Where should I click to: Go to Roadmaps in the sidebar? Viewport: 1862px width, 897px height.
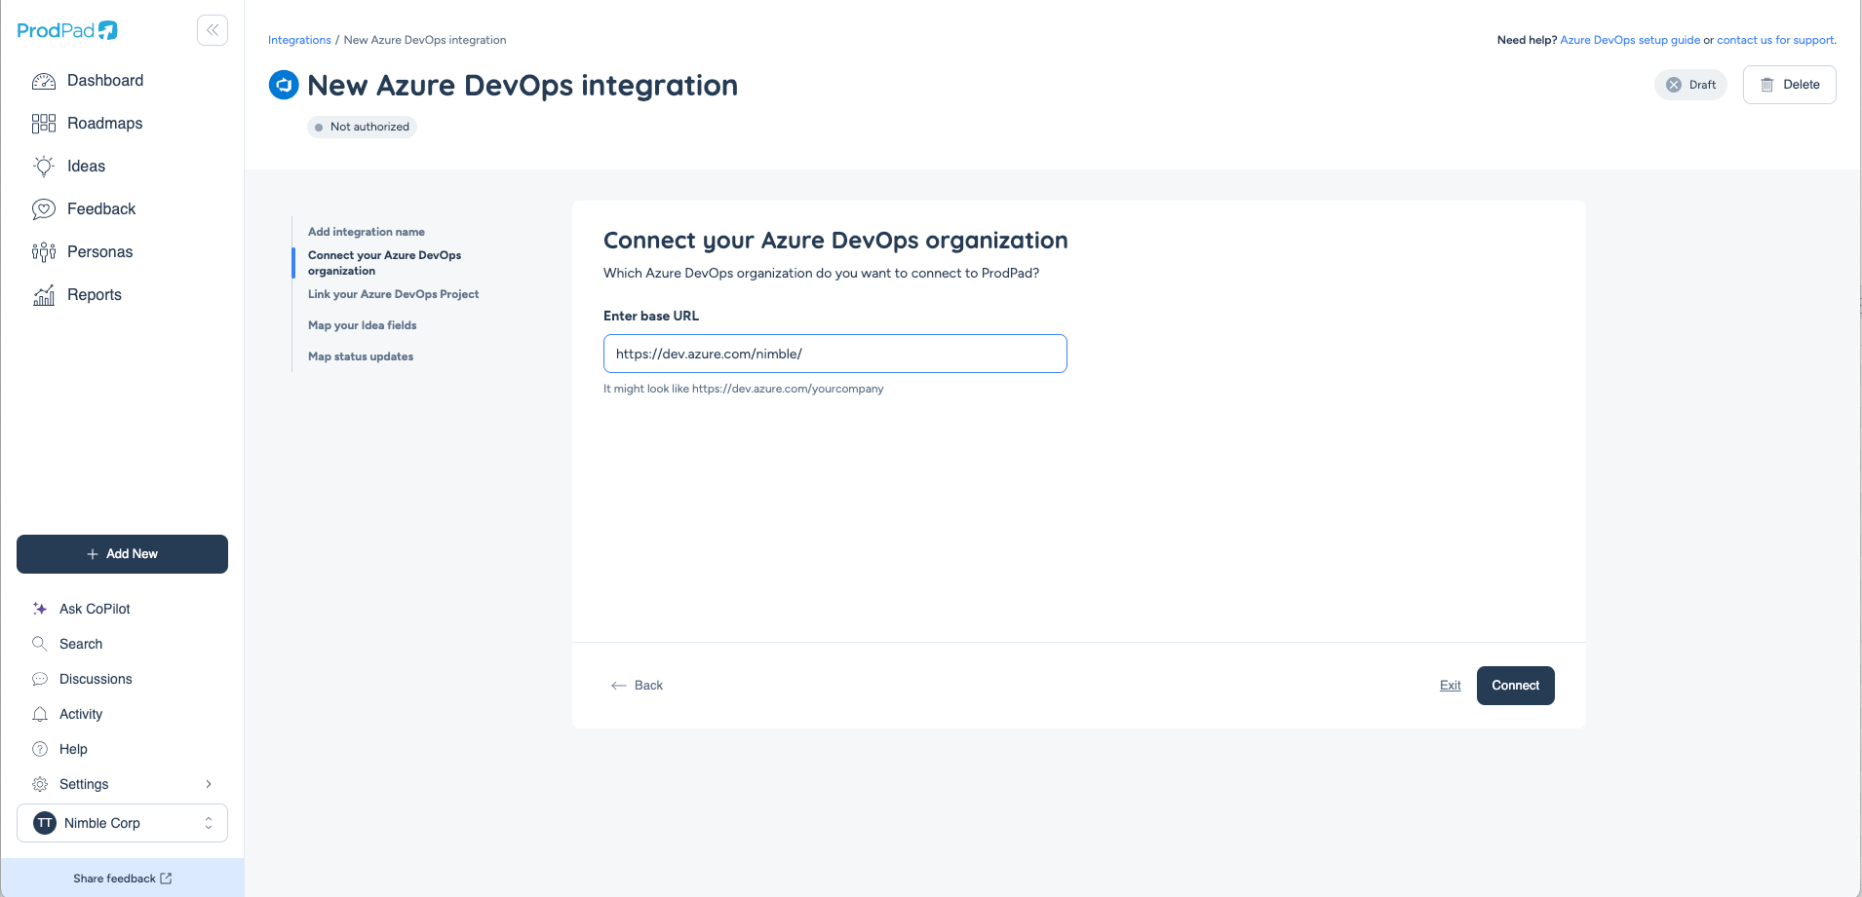105,124
